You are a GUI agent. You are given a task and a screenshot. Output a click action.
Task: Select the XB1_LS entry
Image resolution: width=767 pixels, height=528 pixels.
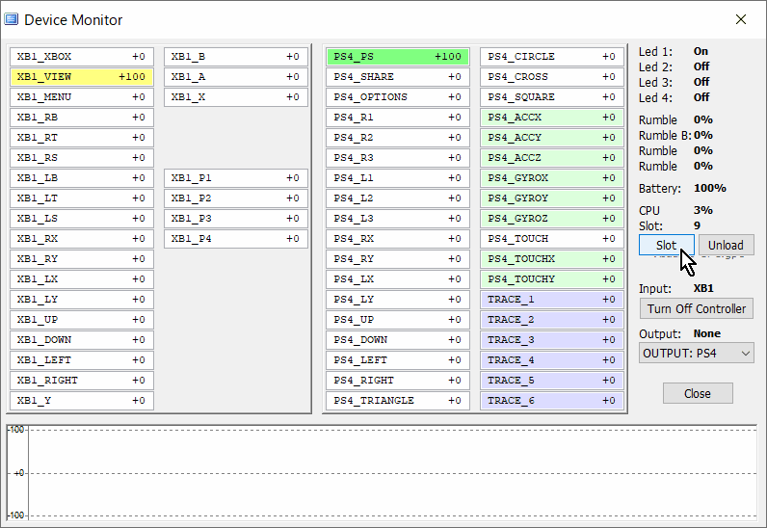(x=82, y=219)
